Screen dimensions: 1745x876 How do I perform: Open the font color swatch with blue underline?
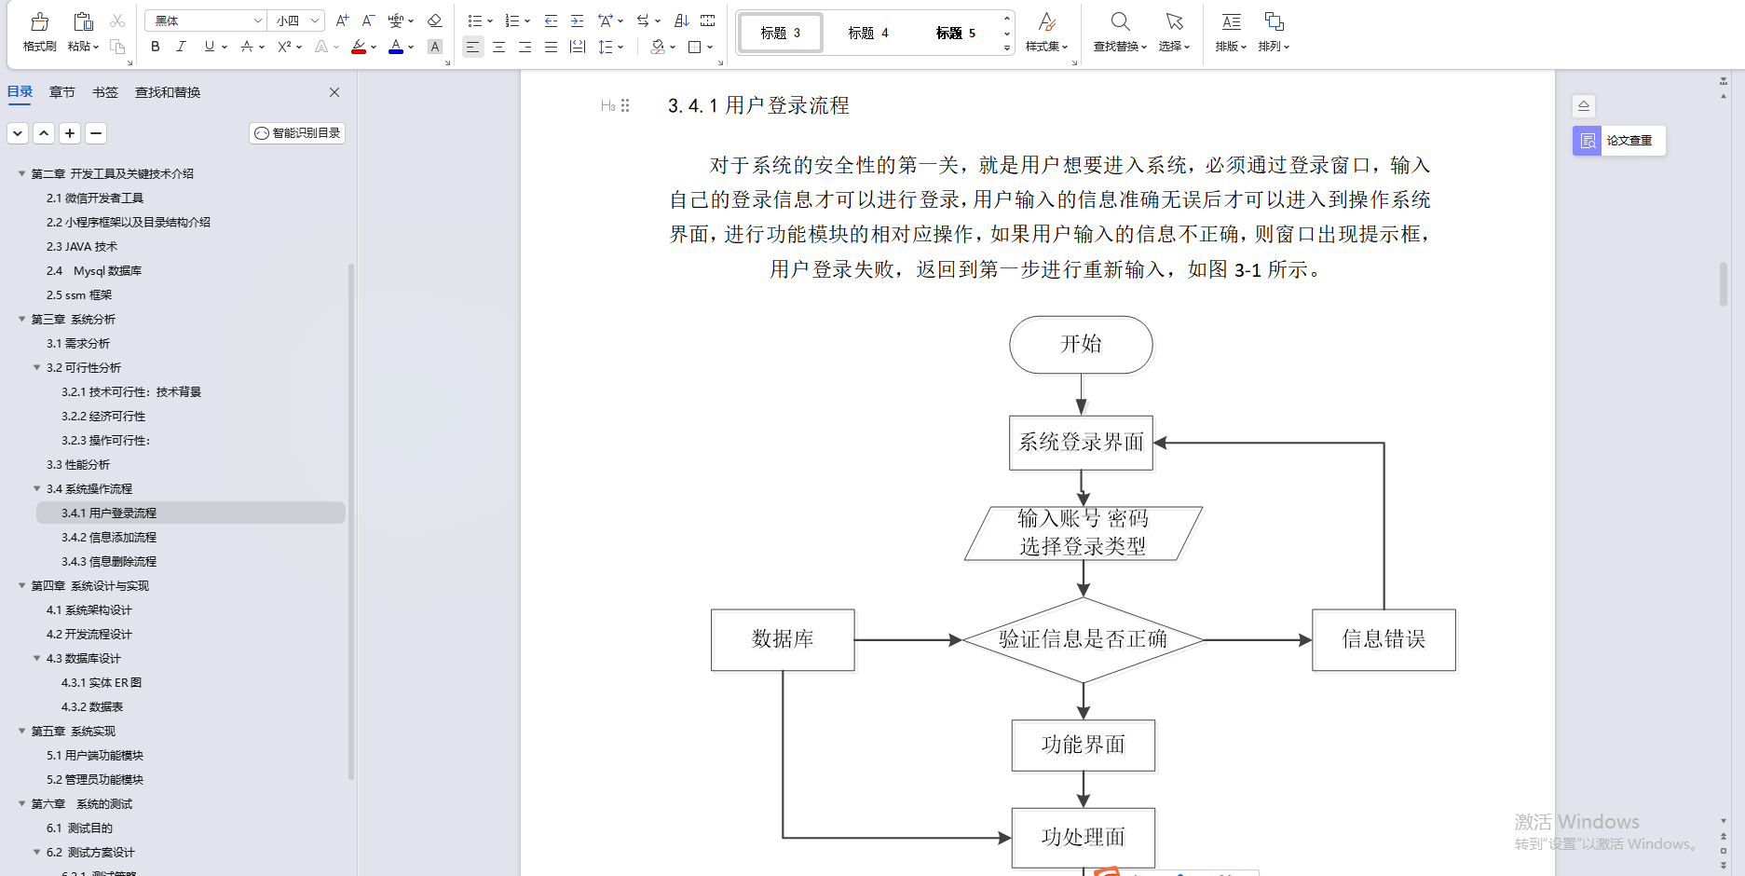pos(395,46)
